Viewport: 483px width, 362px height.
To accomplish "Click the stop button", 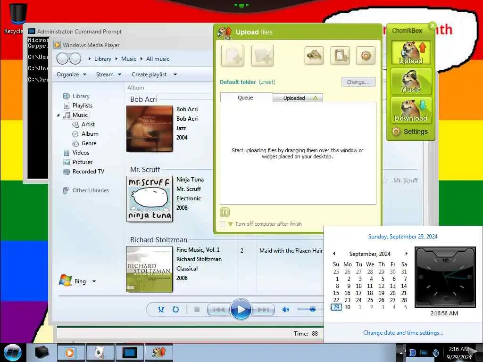I will point(197,309).
